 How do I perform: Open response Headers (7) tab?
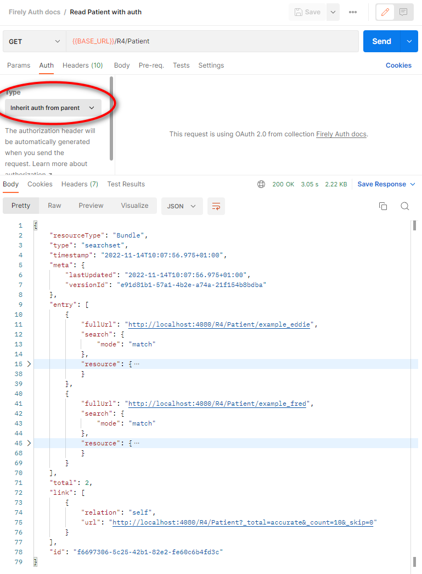80,184
